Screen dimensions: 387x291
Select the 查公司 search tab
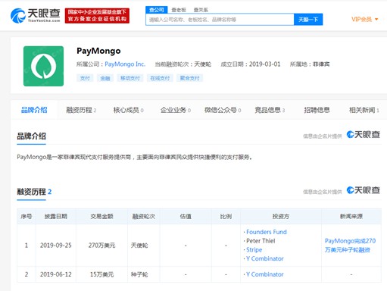(157, 10)
